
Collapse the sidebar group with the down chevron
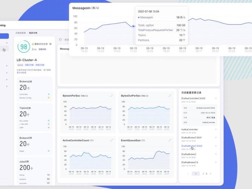click(7, 43)
